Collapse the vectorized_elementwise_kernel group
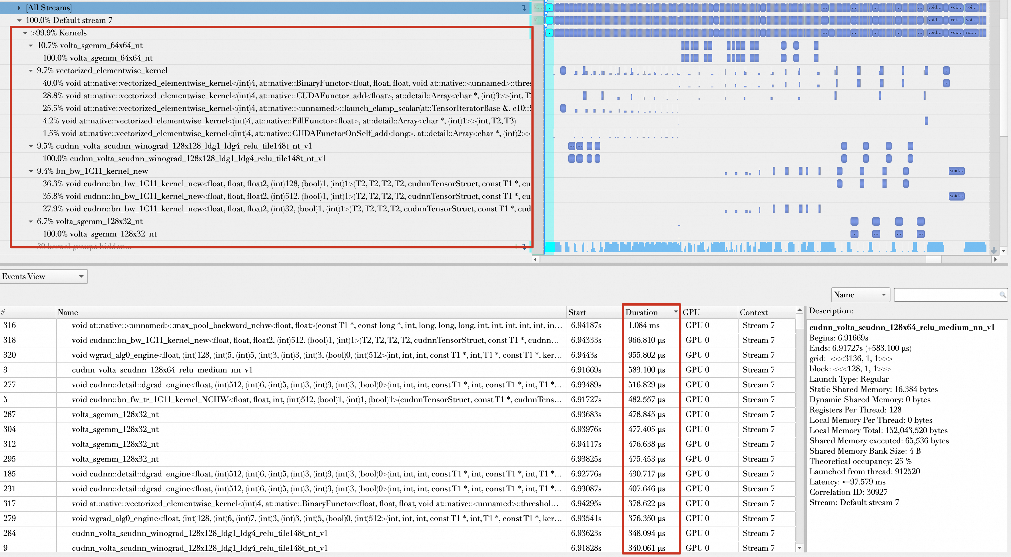This screenshot has height=557, width=1011. pyautogui.click(x=31, y=71)
